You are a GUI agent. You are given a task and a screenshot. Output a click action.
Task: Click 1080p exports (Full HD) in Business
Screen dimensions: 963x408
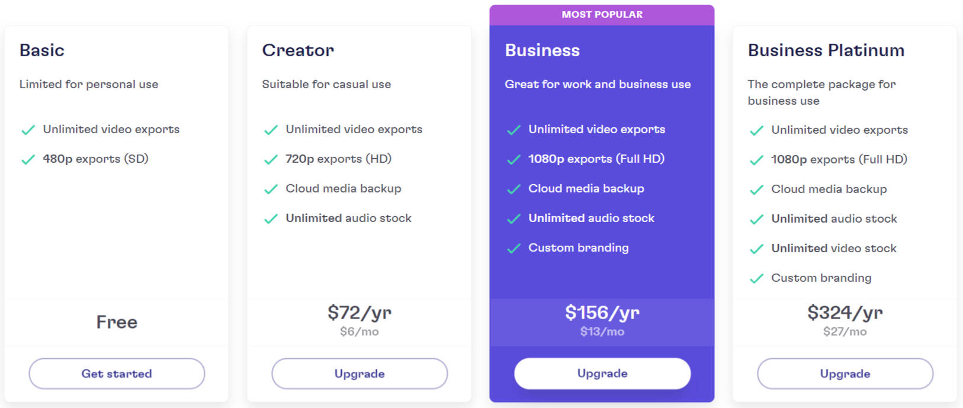click(596, 159)
